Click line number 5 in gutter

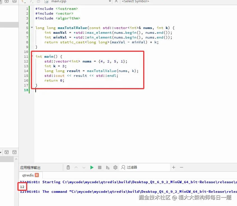coord(27,28)
